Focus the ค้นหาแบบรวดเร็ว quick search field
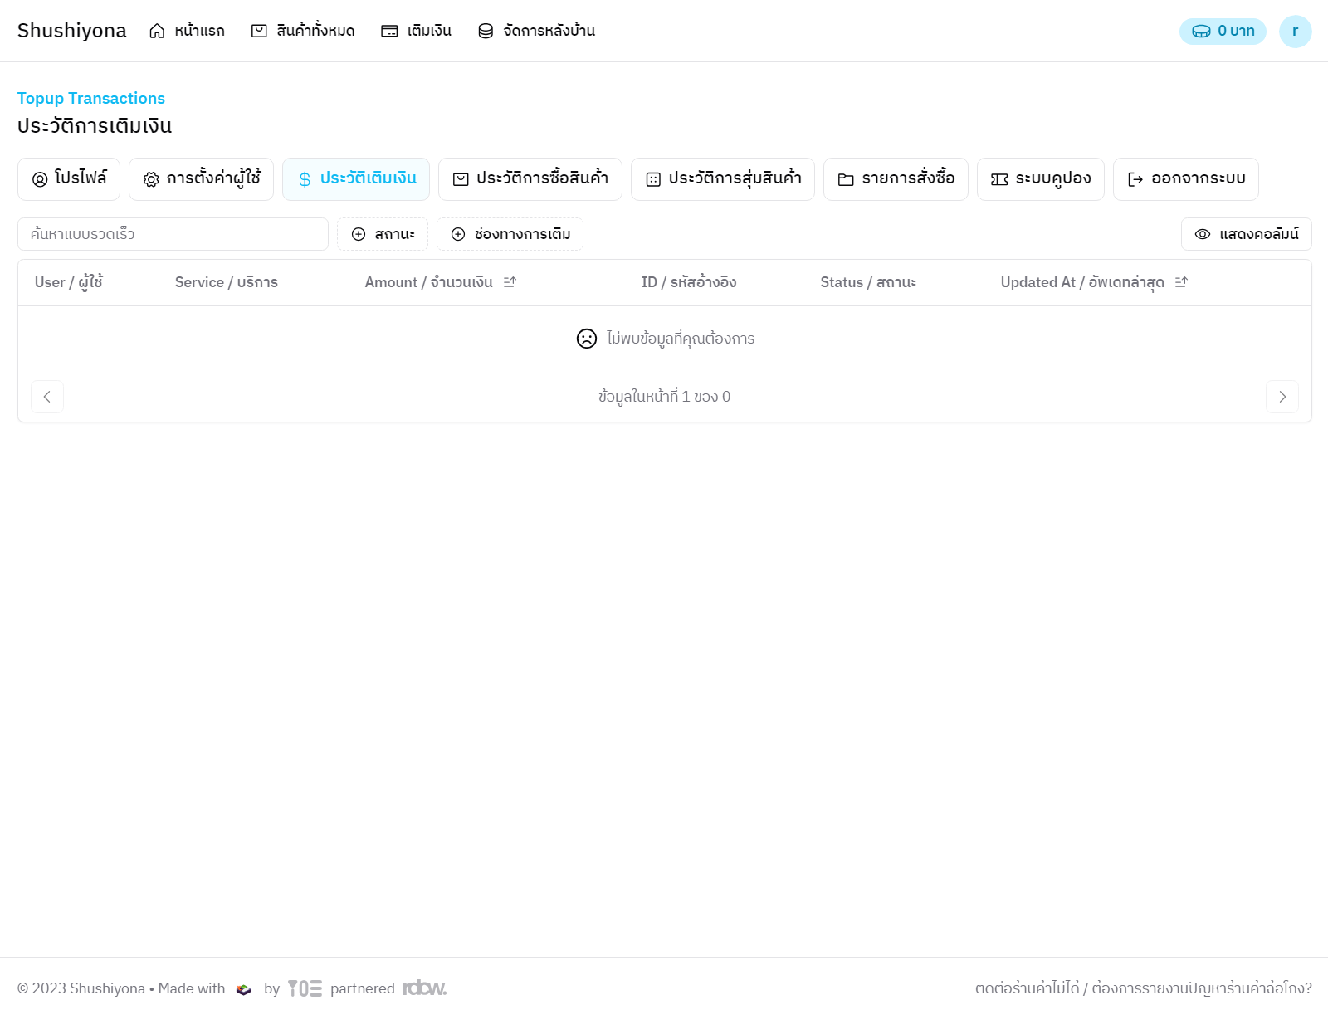 click(173, 234)
